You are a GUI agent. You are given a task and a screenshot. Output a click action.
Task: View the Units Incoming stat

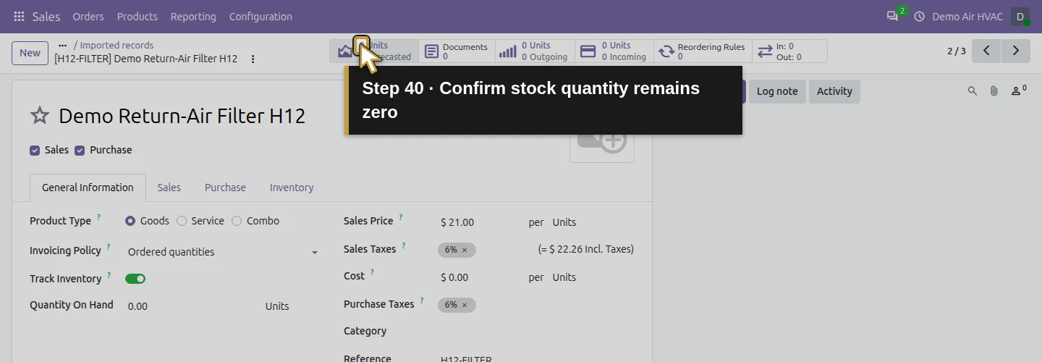[x=614, y=51]
